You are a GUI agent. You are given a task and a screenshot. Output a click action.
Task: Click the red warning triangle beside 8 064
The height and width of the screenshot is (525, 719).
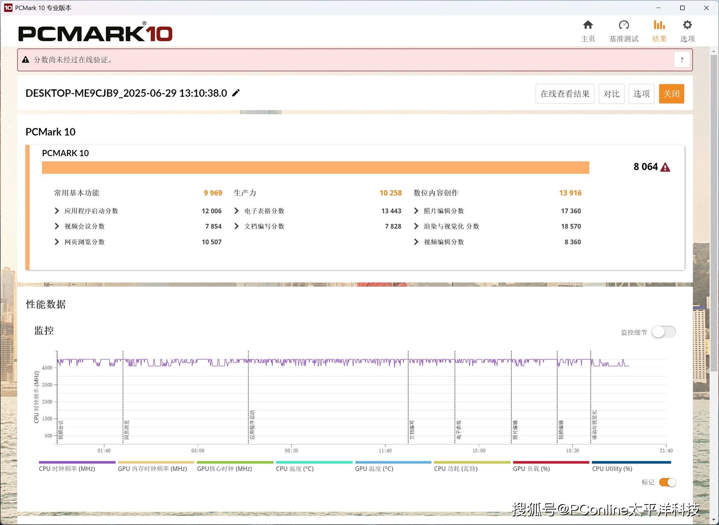(665, 167)
